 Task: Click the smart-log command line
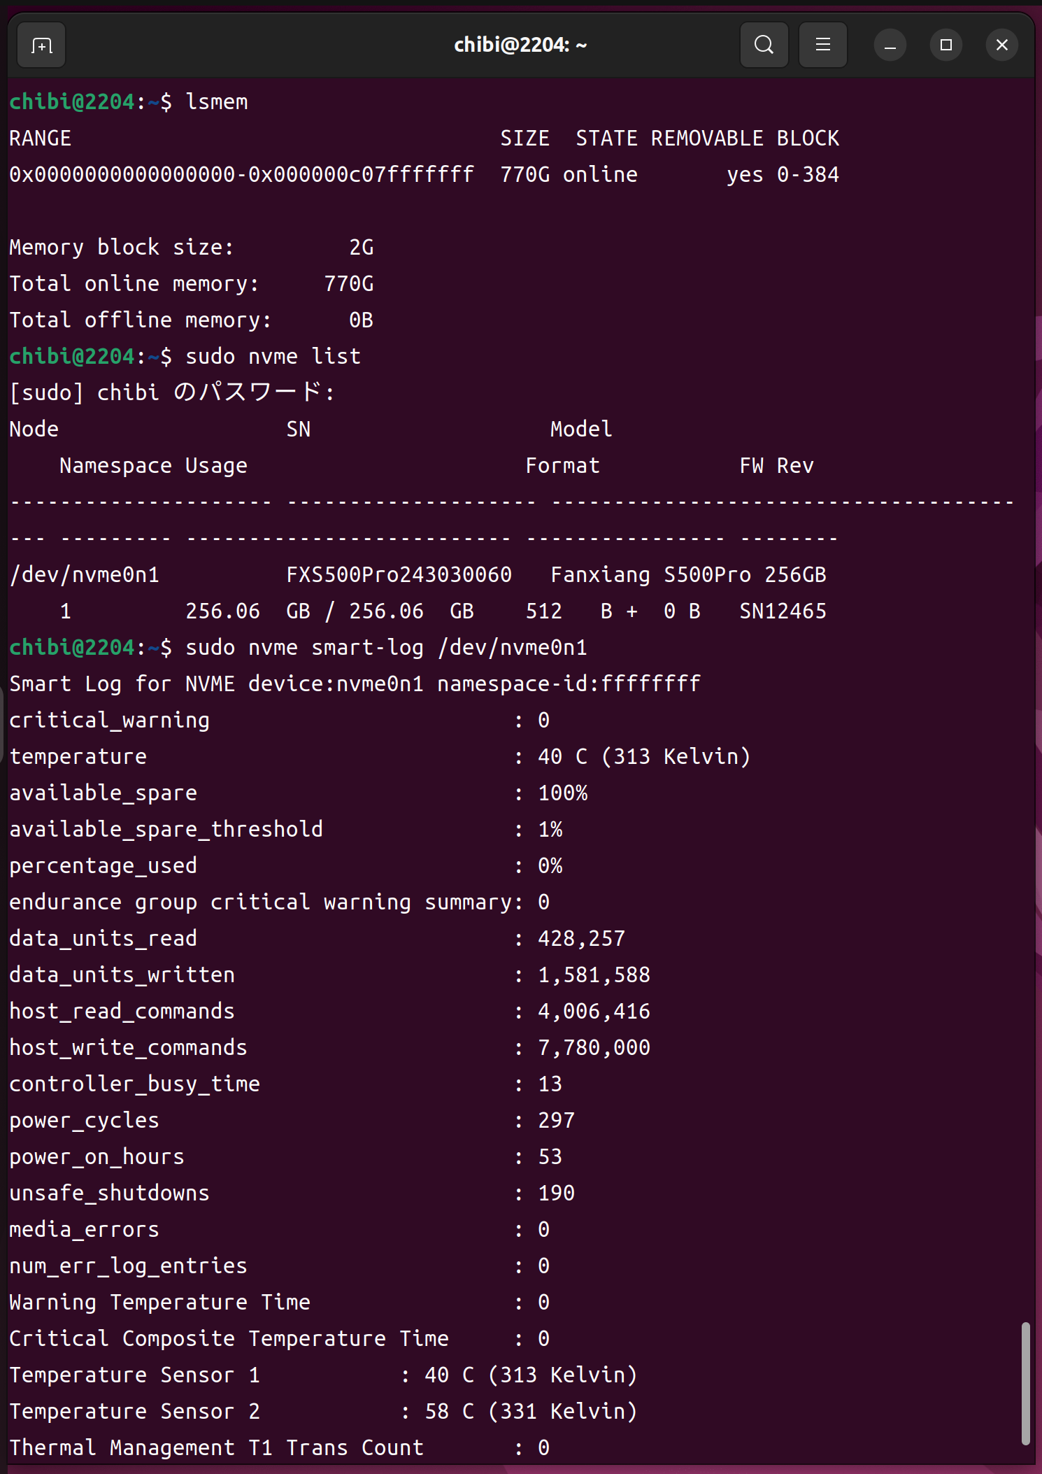pyautogui.click(x=385, y=648)
